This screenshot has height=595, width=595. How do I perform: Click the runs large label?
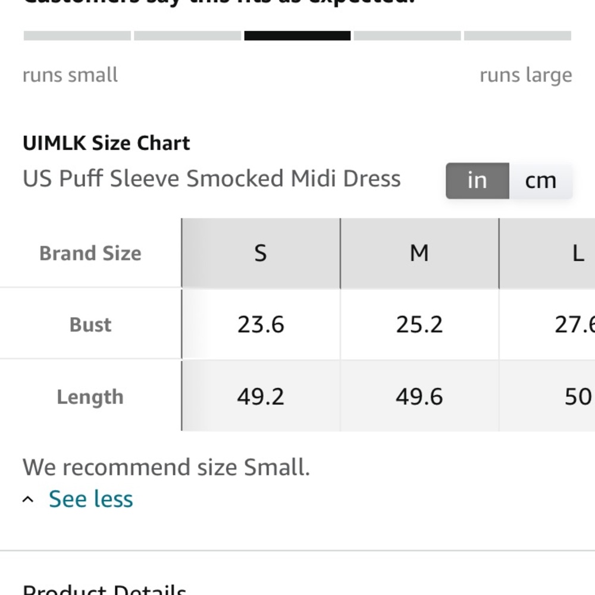tap(526, 75)
